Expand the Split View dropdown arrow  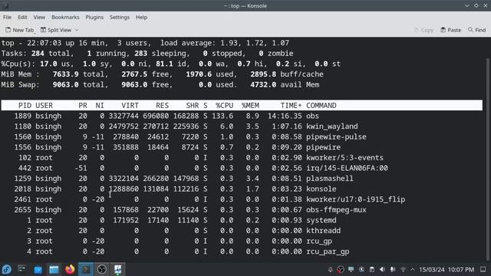coord(77,30)
